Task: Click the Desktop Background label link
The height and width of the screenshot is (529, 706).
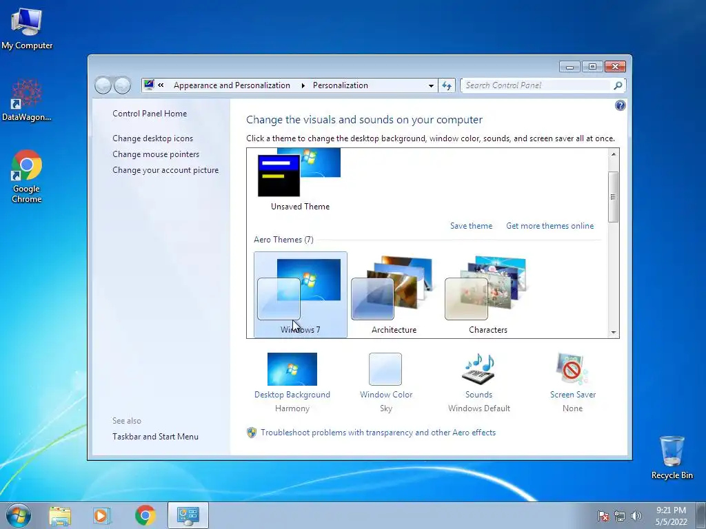Action: pyautogui.click(x=292, y=395)
